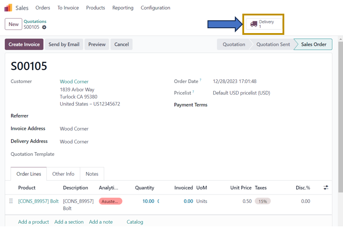
Task: Click the help mark next to Pricelist
Action: click(193, 92)
